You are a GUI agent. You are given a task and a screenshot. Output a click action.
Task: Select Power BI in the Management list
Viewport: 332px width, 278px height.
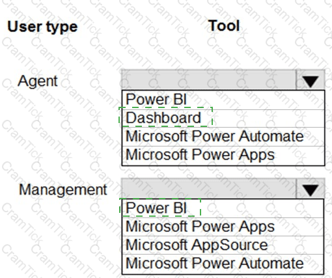(223, 208)
